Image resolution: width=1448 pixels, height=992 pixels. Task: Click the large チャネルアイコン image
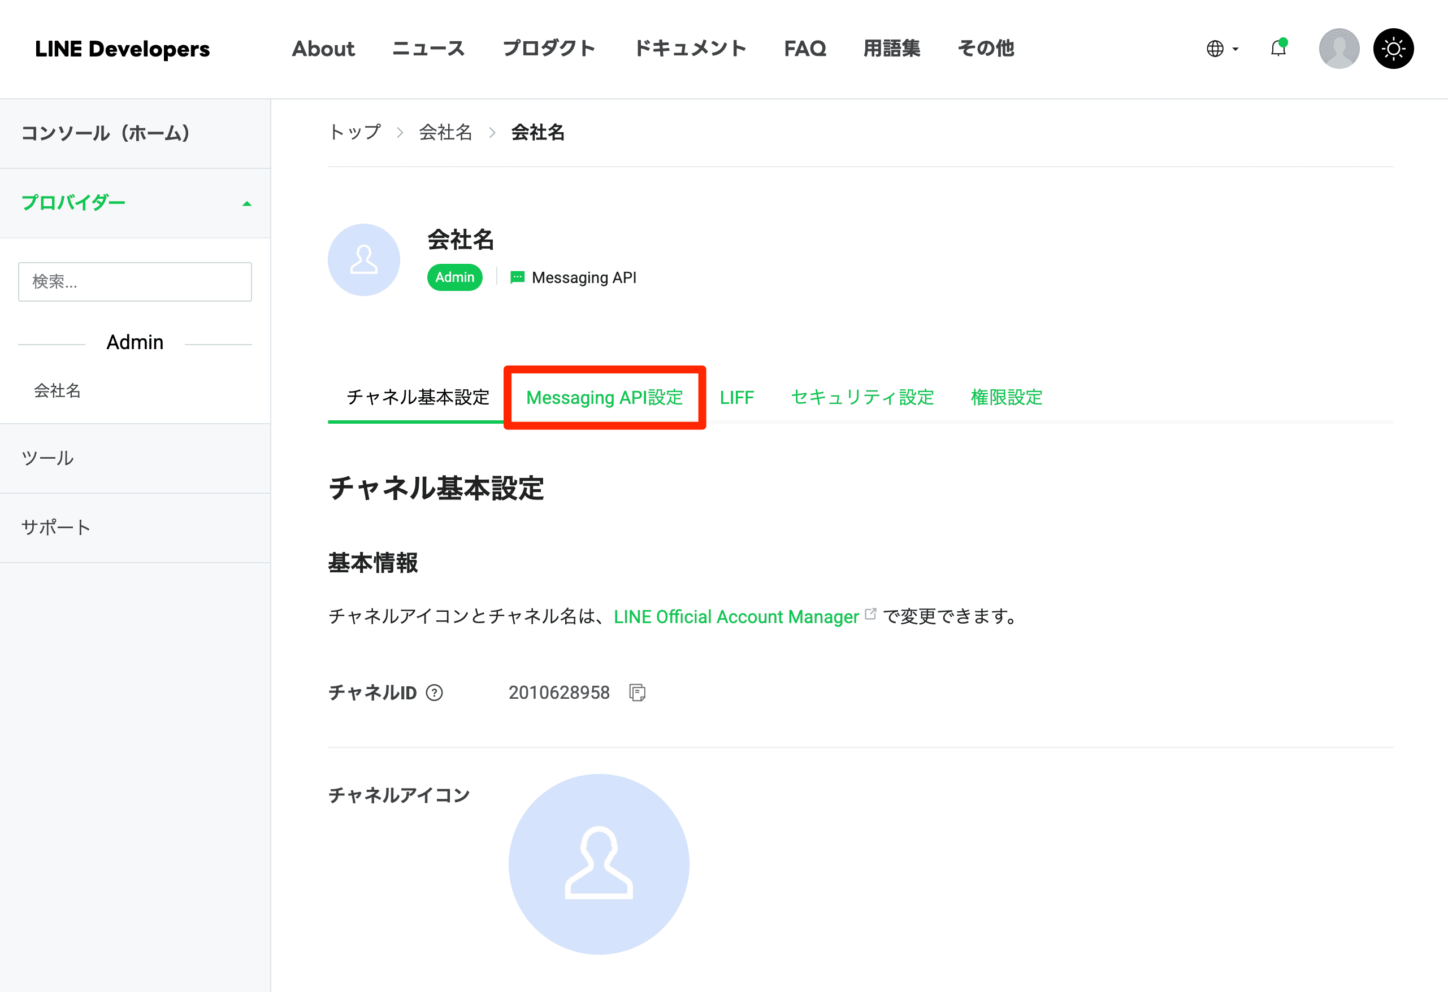coord(599,864)
